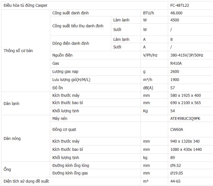Click the Thông số cơ bản section cell

coord(26,51)
